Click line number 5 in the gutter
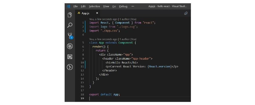This screenshot has height=105, width=255. pos(83,43)
